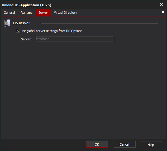Viewport: 167px width, 151px height.
Task: Click empty footer space left of OK
Action: pyautogui.click(x=42, y=144)
